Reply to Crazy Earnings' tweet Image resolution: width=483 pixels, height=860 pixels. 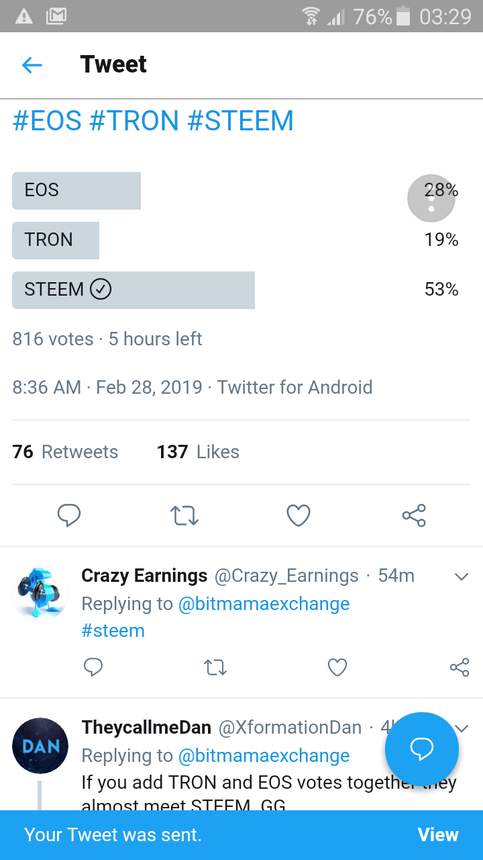[93, 667]
